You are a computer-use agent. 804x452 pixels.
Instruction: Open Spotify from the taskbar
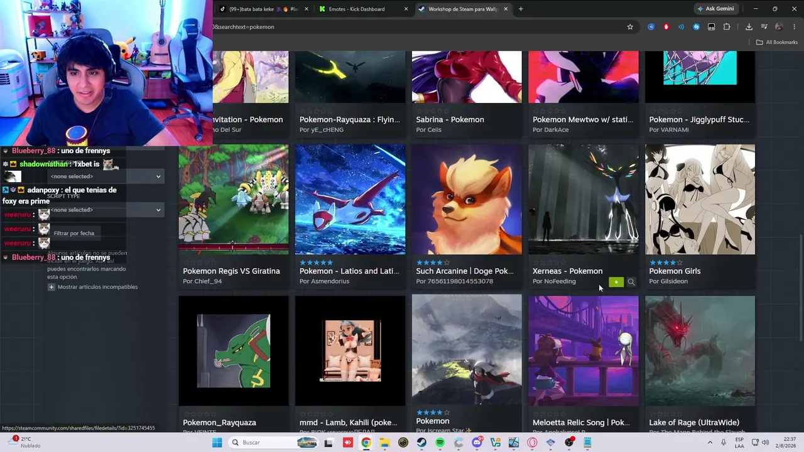[x=440, y=443]
